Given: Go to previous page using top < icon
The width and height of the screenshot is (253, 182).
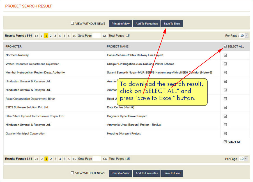Looking at the screenshot, I should [x=42, y=36].
